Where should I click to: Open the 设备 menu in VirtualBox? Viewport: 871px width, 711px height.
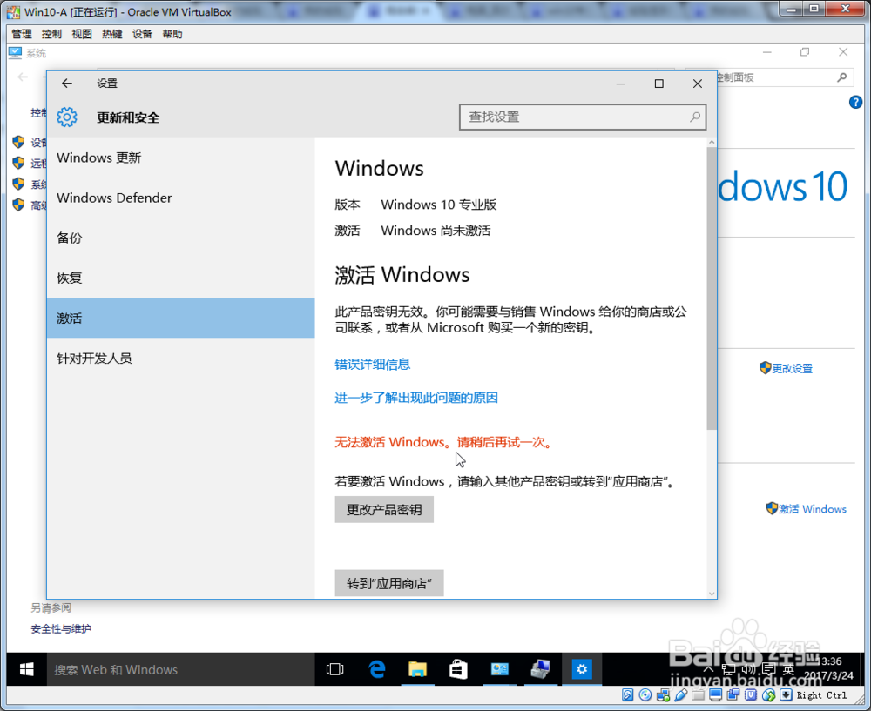[x=142, y=34]
